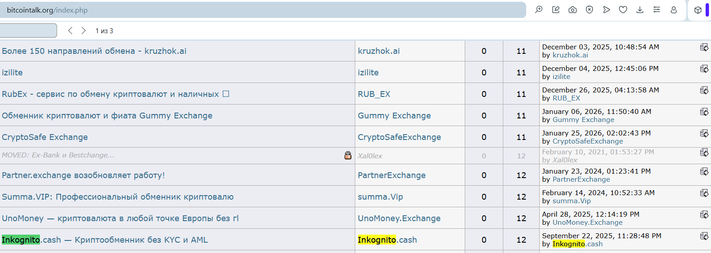Click 'by summa.Vip' under February 14 date

pos(571,201)
